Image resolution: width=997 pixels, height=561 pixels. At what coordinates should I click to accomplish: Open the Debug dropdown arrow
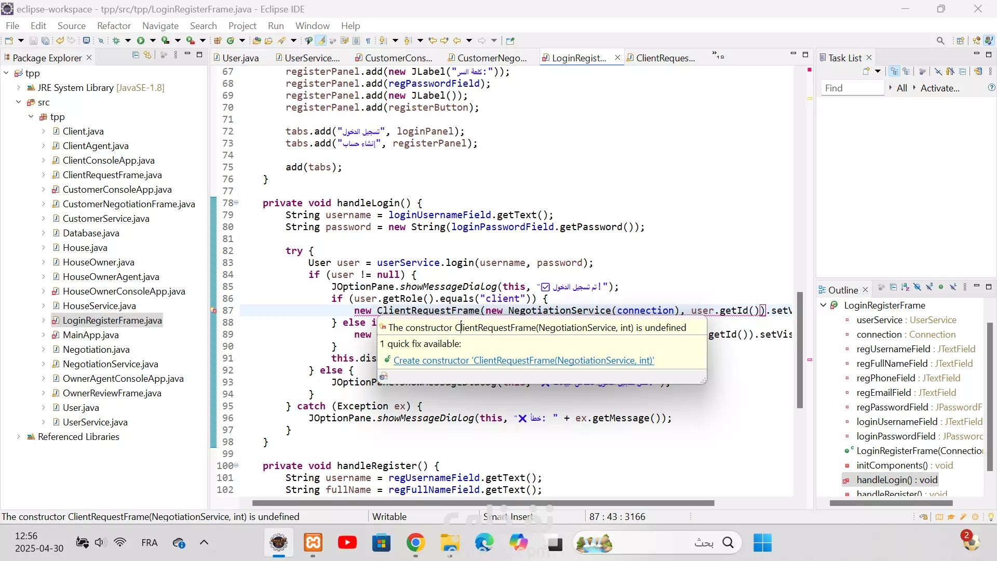pos(128,41)
